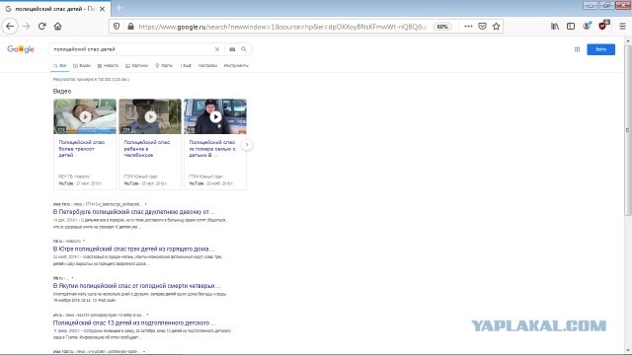Open video link about more than three hundred children
The height and width of the screenshot is (355, 632).
click(x=81, y=149)
